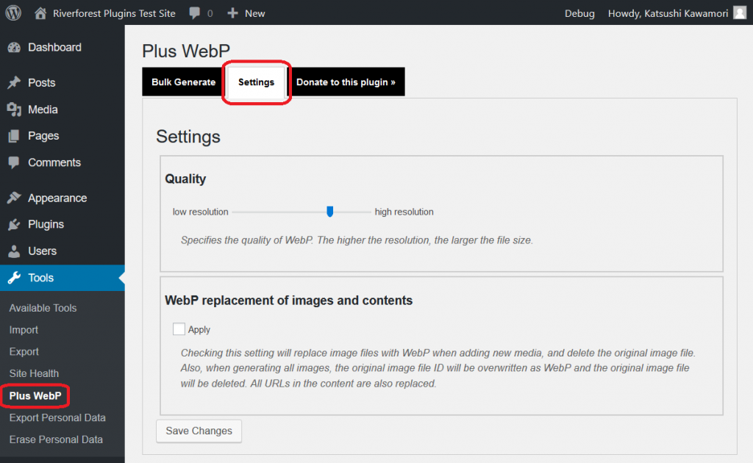The width and height of the screenshot is (753, 463).
Task: Click the Quality resolution slider handle
Action: pos(330,212)
